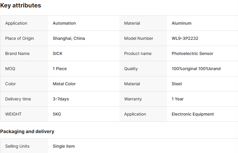Click the Key attributes heading
The image size is (238, 153).
coord(21,5)
